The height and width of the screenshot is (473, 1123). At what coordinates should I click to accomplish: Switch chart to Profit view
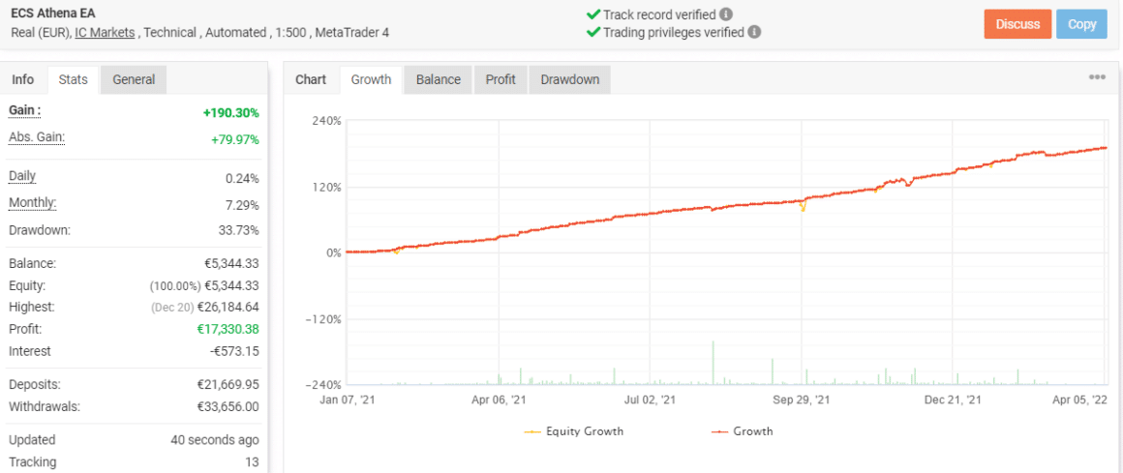click(501, 79)
